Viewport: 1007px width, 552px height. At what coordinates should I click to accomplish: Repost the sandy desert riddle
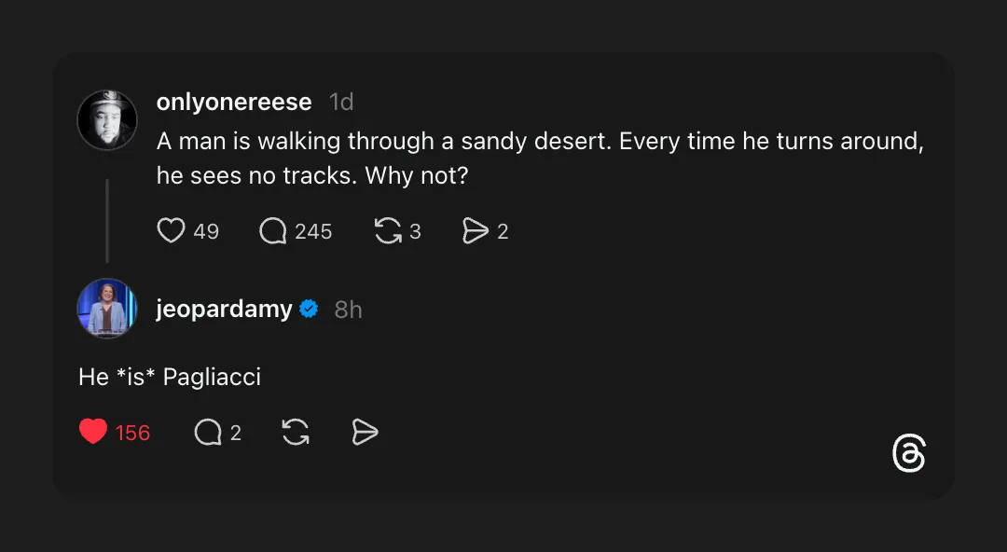[389, 230]
